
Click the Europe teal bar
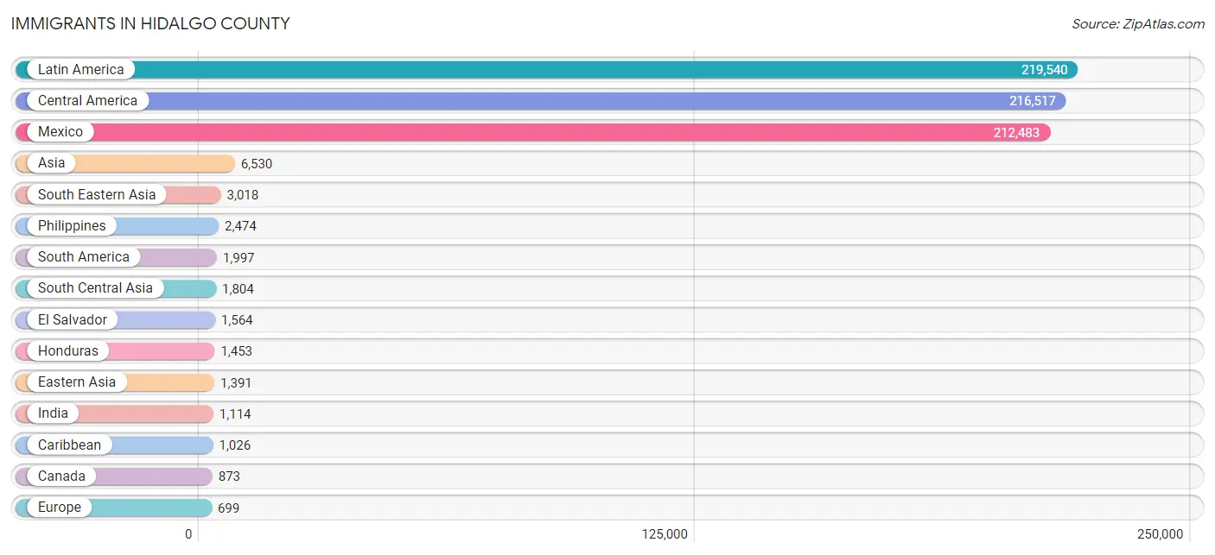[113, 508]
